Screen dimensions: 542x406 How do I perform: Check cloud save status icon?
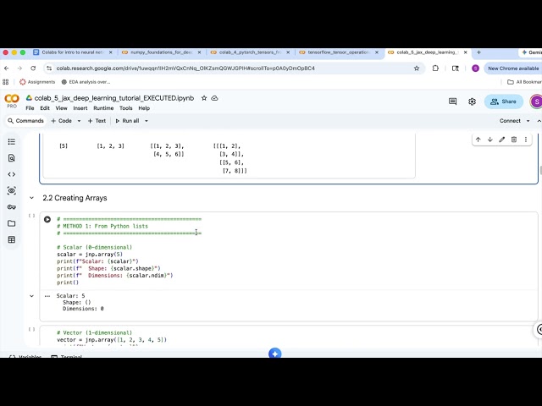point(214,98)
